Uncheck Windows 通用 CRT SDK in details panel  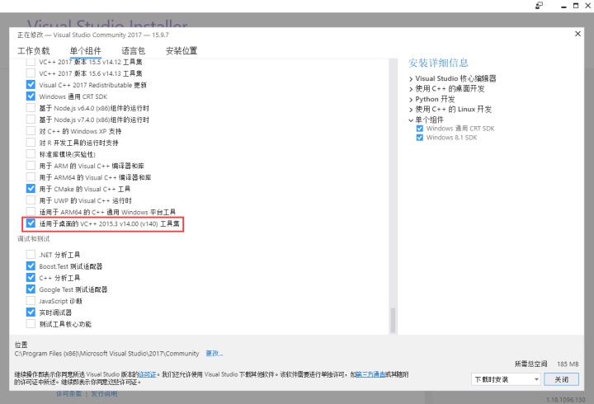tap(419, 129)
